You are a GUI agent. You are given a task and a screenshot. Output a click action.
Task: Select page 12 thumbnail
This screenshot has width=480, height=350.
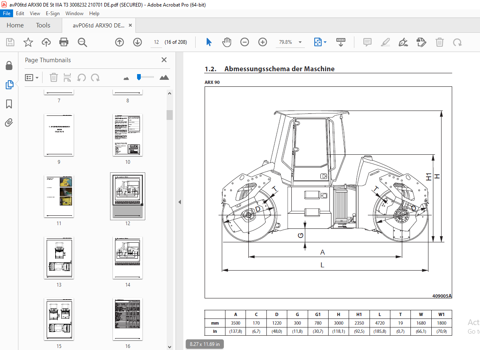(x=128, y=196)
